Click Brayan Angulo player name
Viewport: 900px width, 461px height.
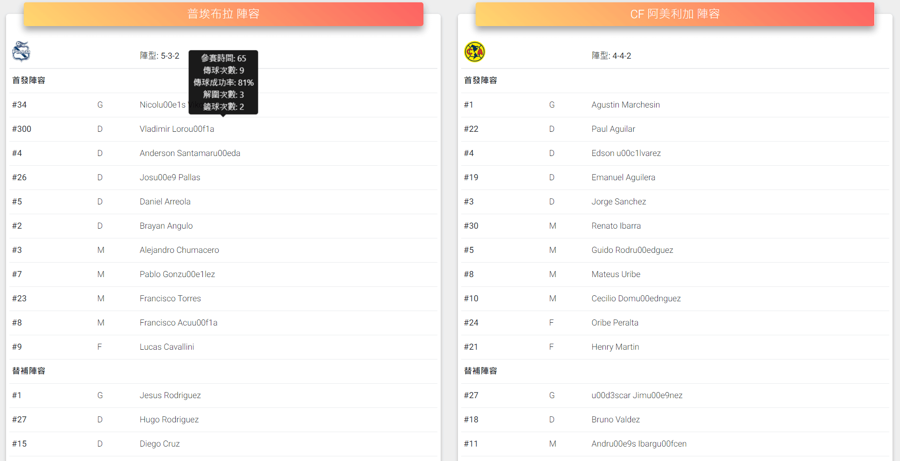[166, 226]
